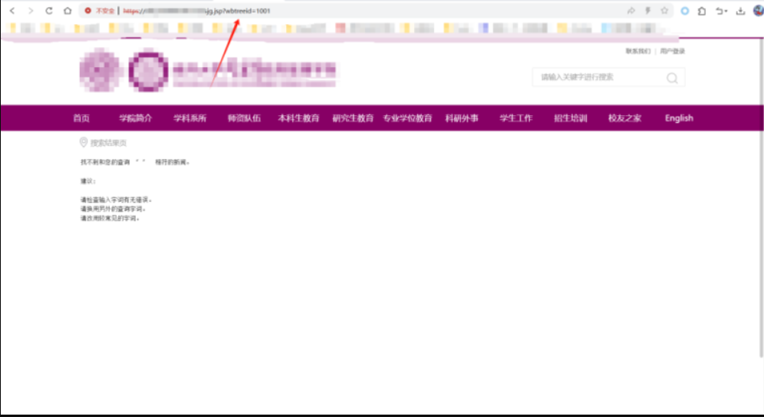Open the 学生工作 menu item
Image resolution: width=764 pixels, height=417 pixels.
(x=516, y=118)
